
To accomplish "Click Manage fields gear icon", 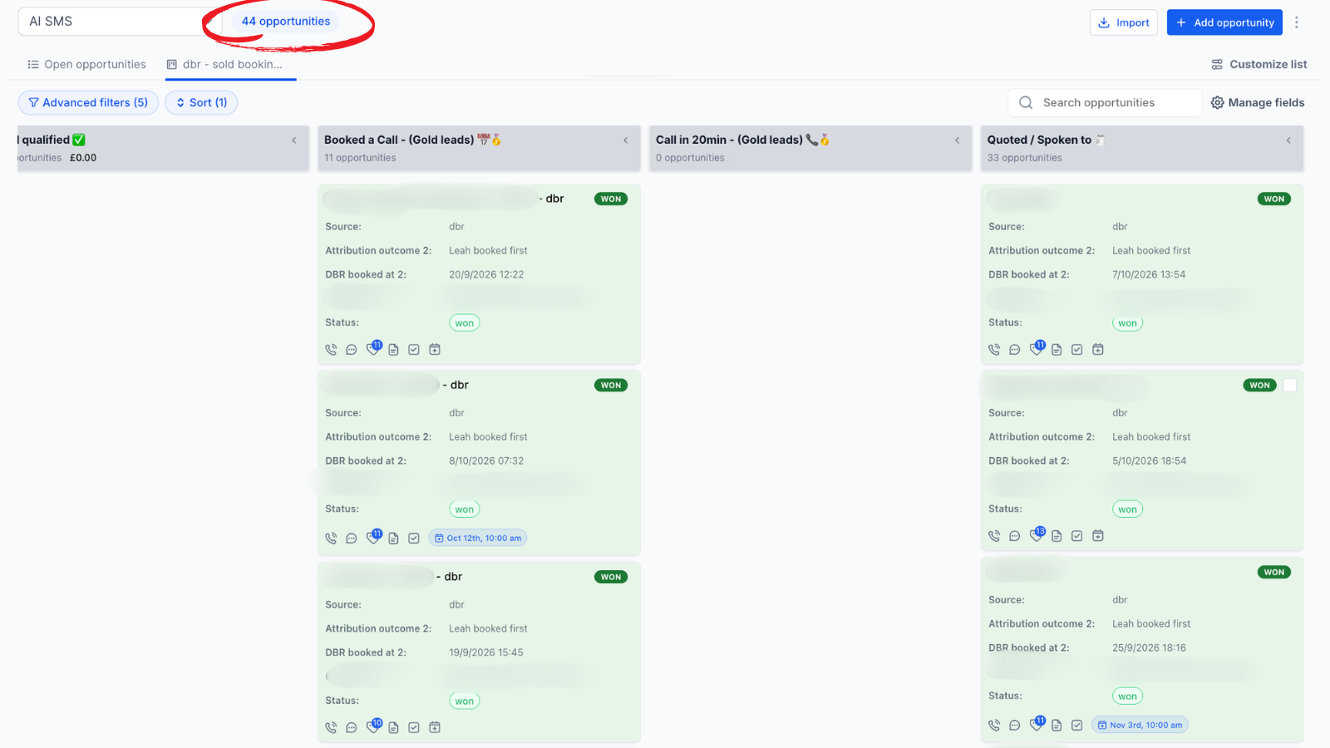I will coord(1218,103).
